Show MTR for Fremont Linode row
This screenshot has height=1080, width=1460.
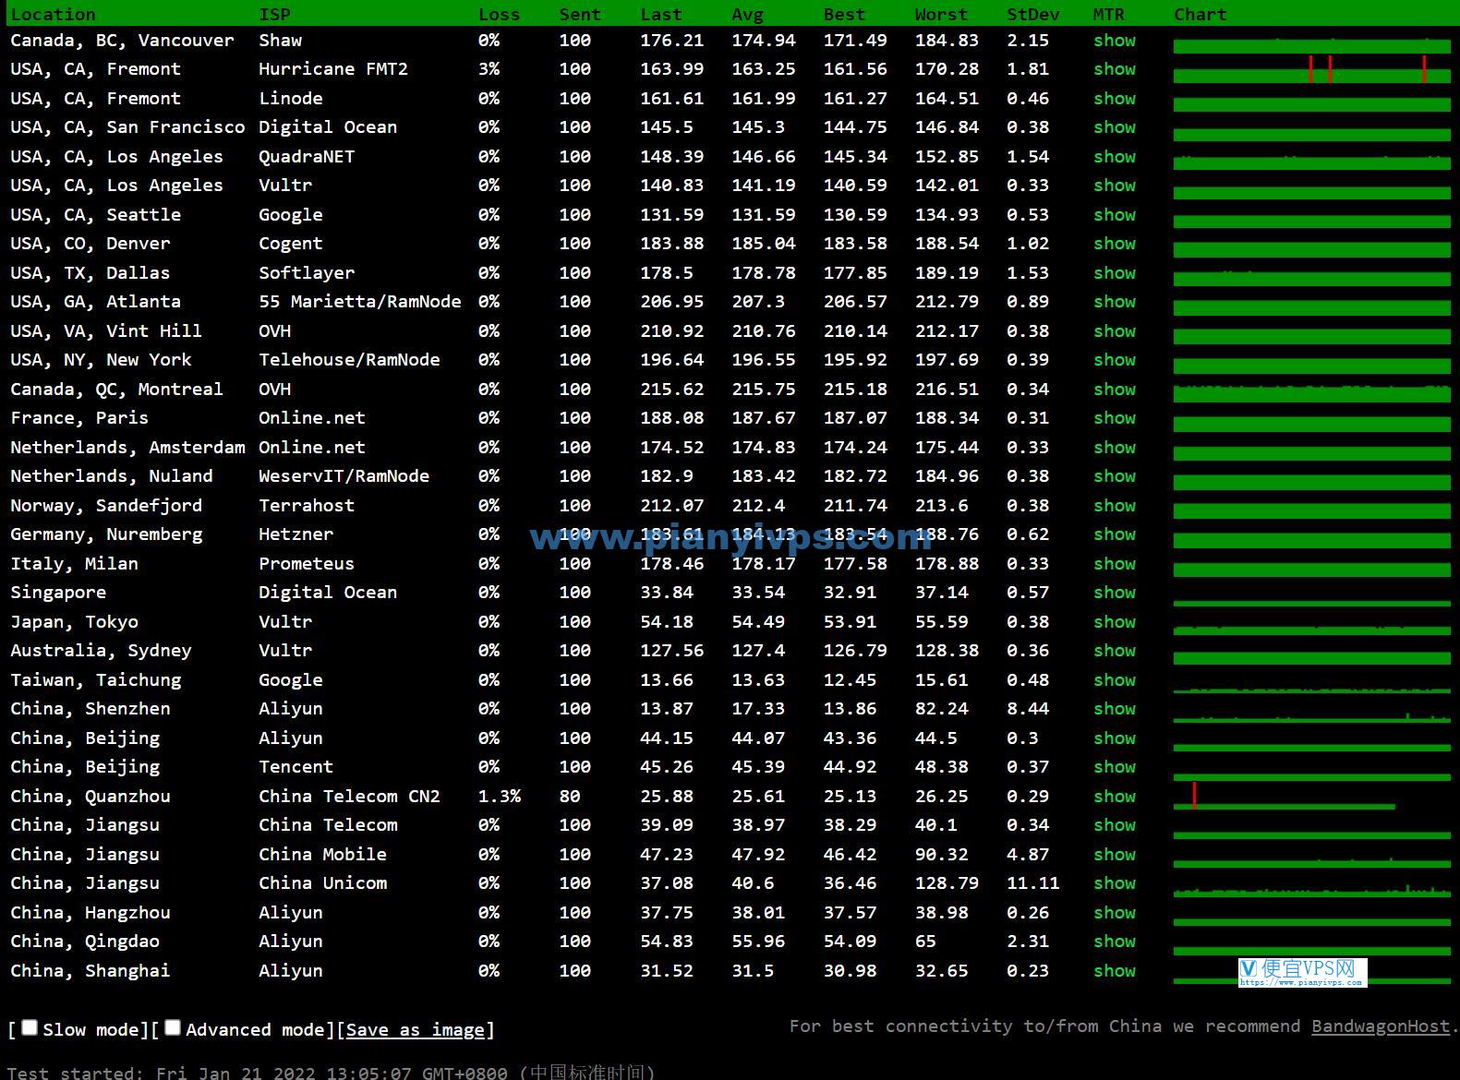1115,98
